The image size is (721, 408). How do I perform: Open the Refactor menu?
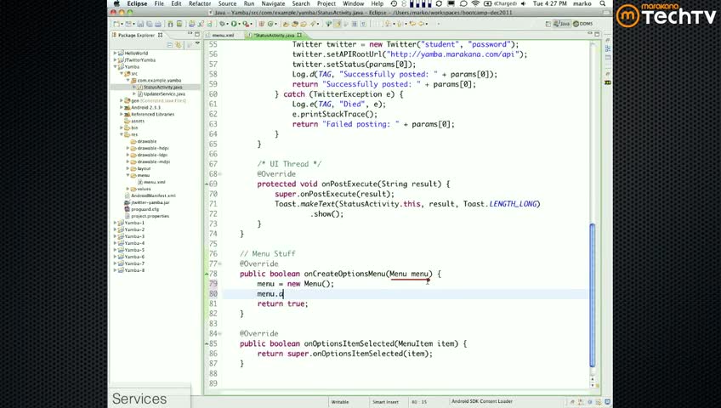(x=200, y=3)
